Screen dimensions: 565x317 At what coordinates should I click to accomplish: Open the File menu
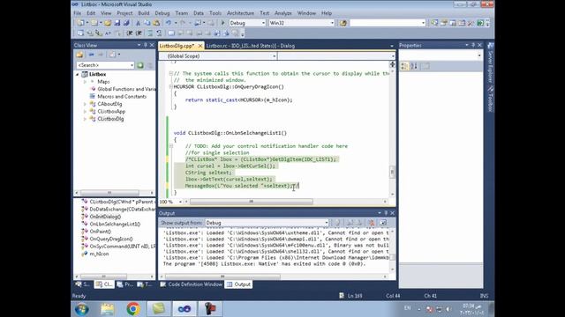point(78,13)
